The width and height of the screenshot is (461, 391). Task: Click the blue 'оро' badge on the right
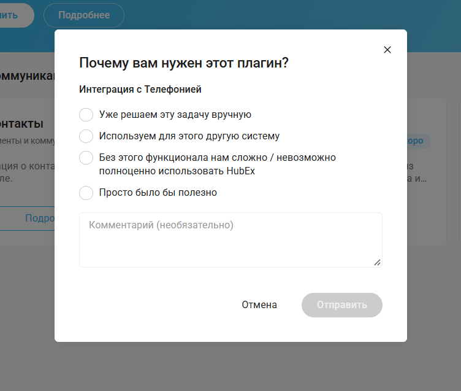pyautogui.click(x=419, y=141)
